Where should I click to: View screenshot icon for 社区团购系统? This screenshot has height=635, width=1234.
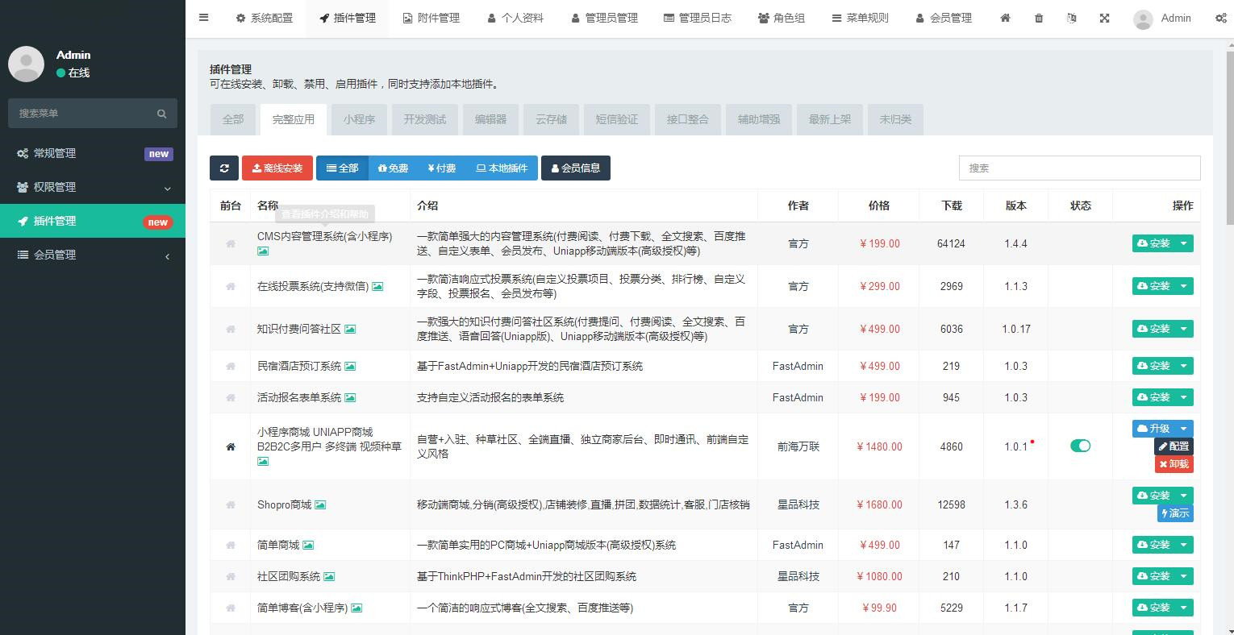click(x=329, y=576)
